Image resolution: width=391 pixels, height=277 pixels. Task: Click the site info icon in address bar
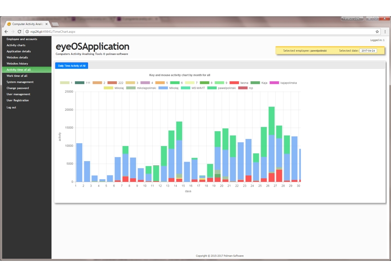click(x=27, y=32)
